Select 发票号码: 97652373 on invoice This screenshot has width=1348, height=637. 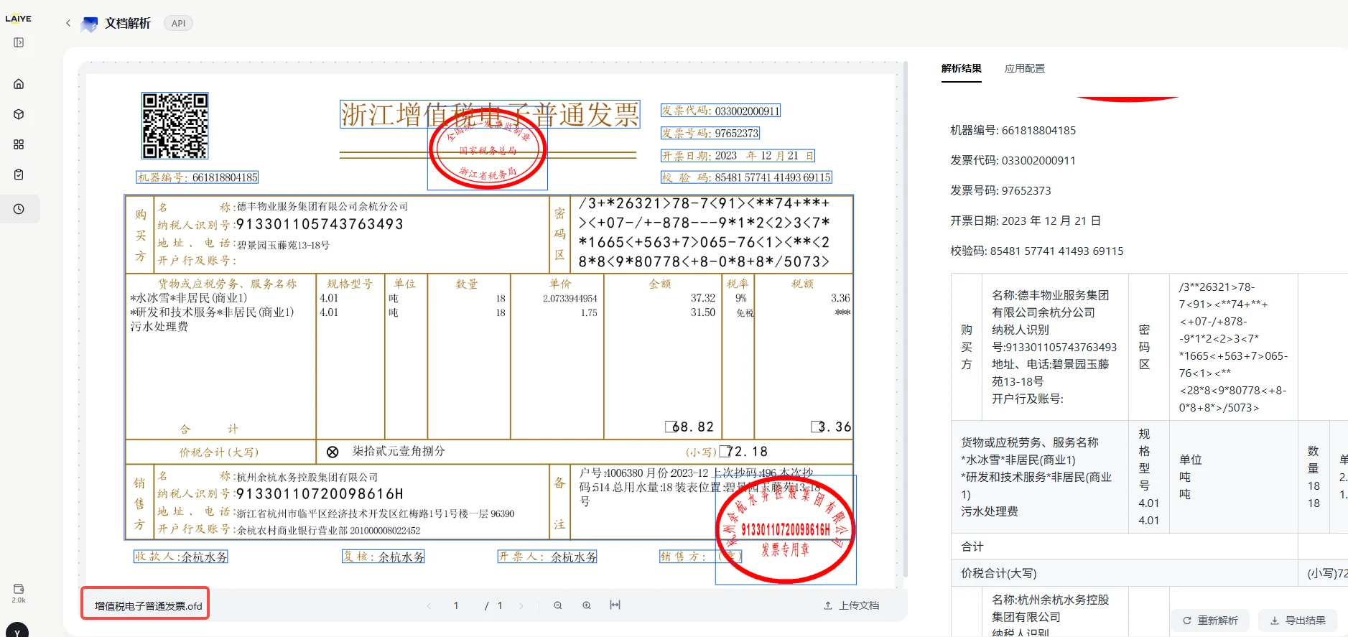[x=710, y=133]
